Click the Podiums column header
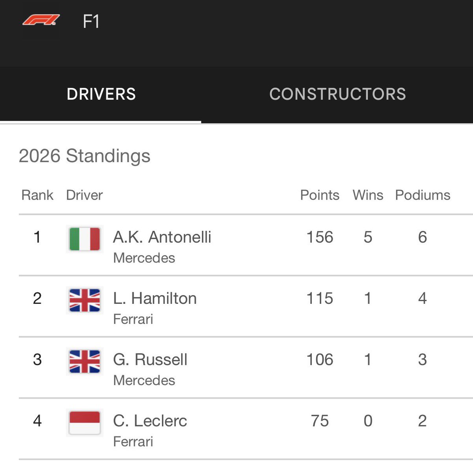This screenshot has width=473, height=464. (x=423, y=195)
